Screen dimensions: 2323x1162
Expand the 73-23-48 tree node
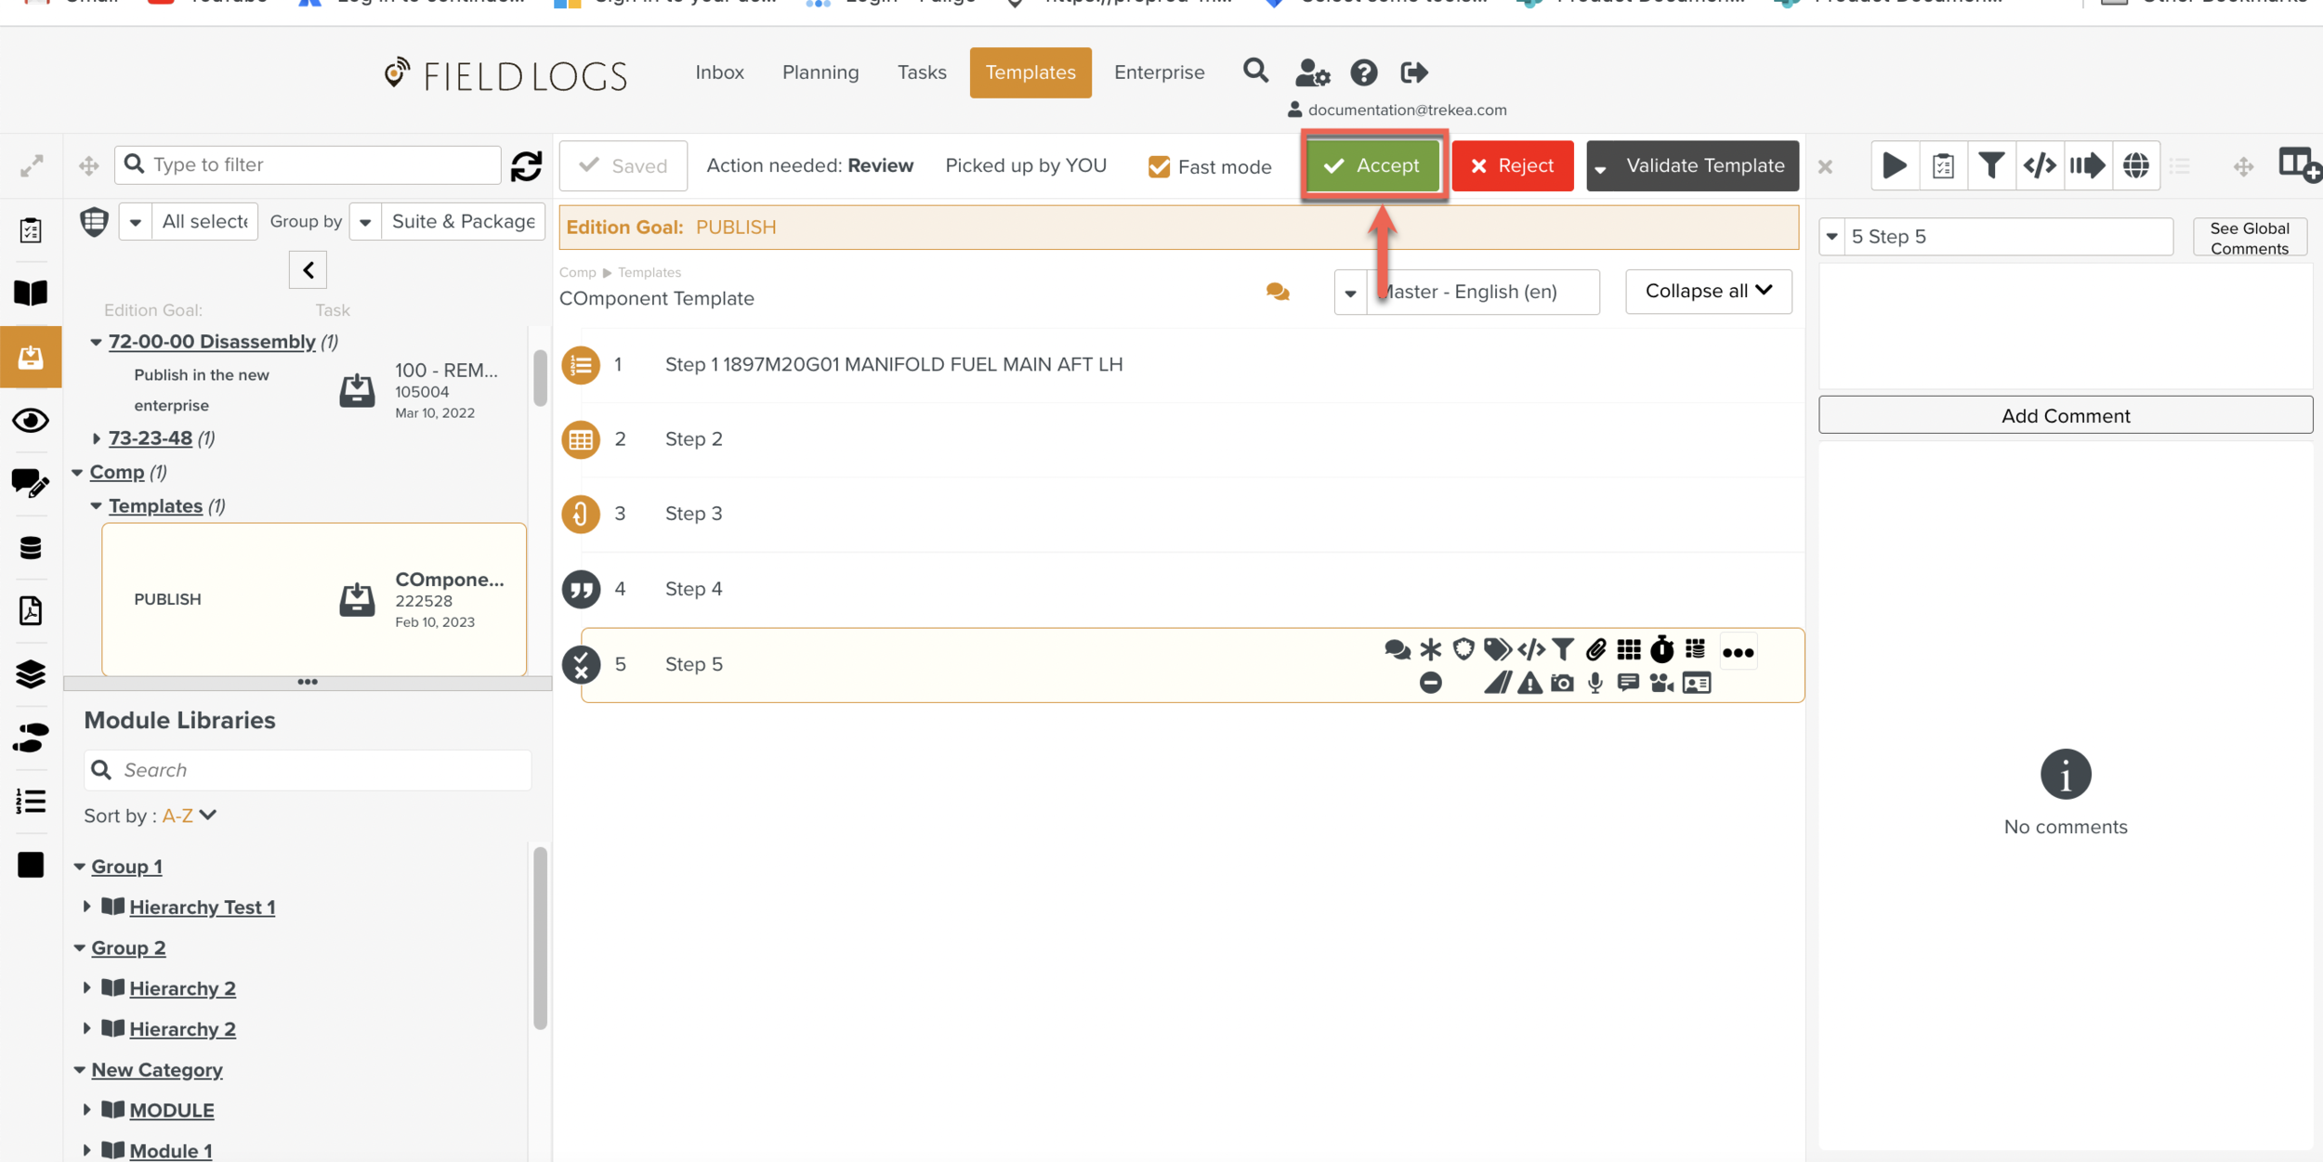click(96, 438)
